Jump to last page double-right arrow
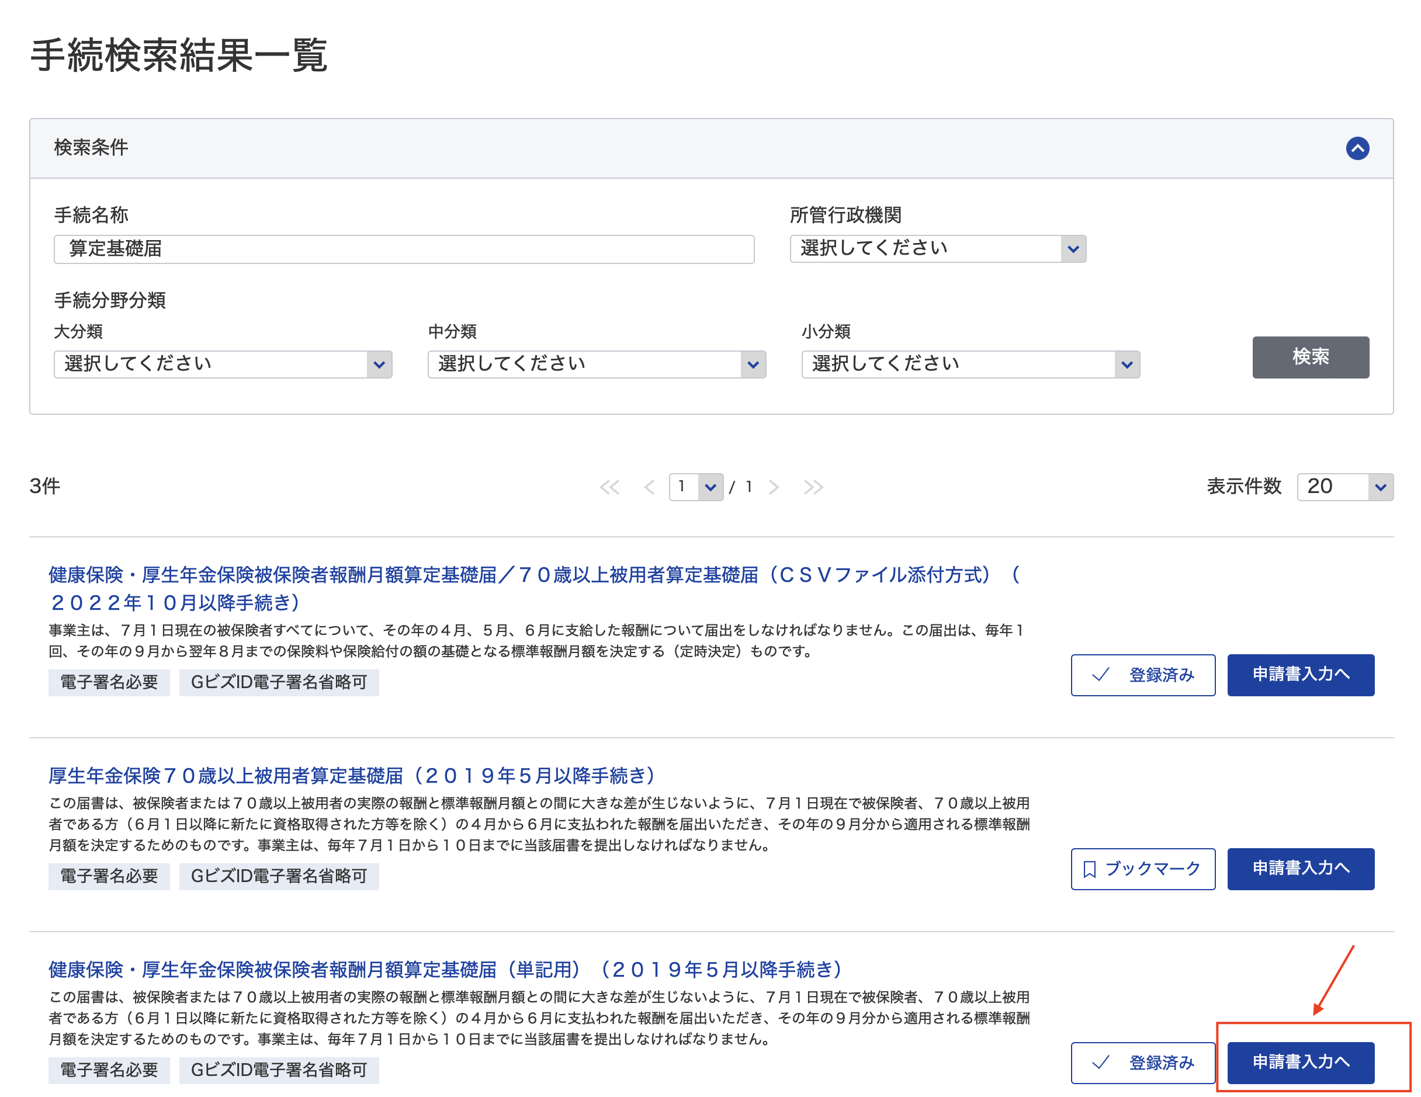 point(813,487)
